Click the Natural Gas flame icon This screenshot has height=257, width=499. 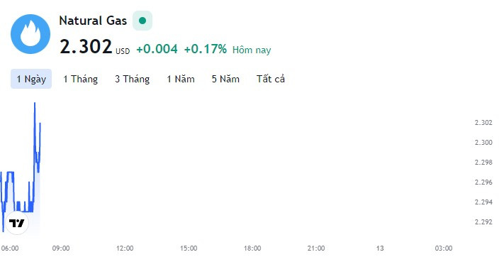coord(30,34)
